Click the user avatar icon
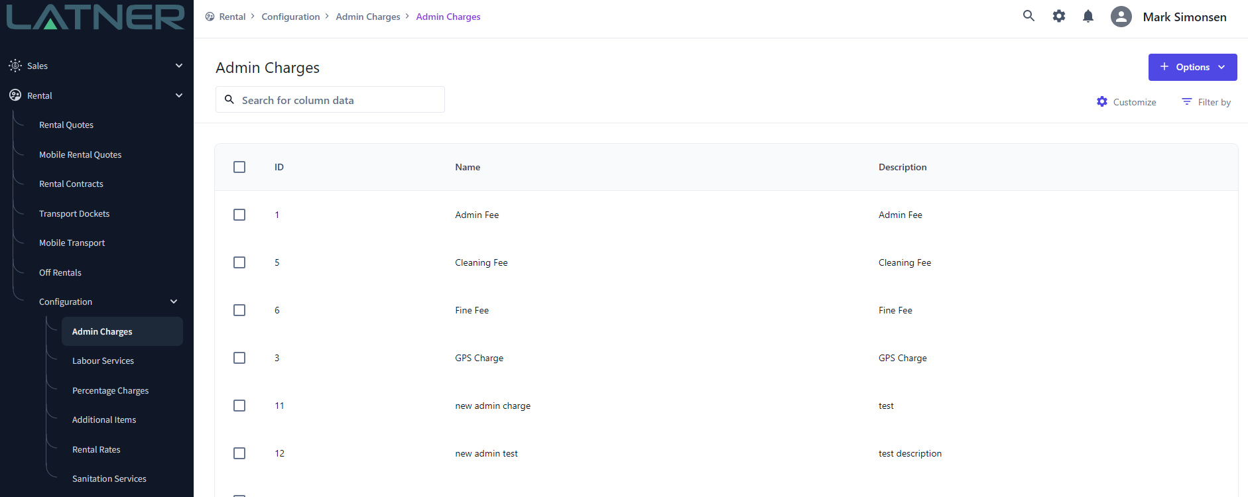 point(1121,17)
